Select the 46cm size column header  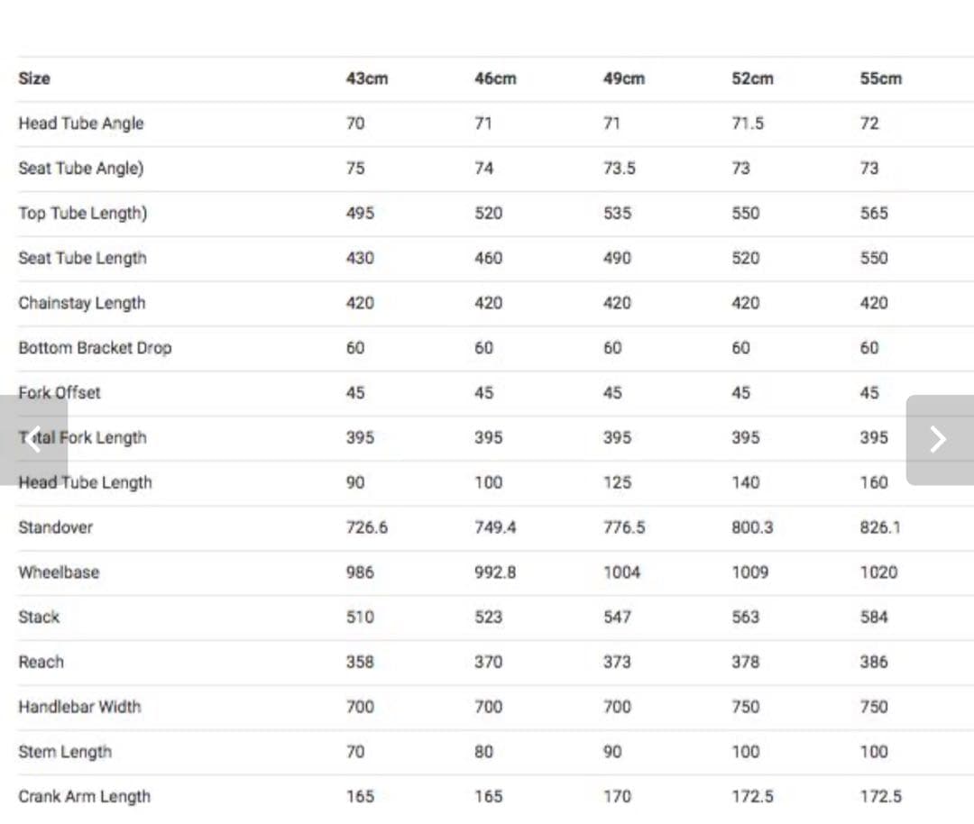tap(495, 78)
